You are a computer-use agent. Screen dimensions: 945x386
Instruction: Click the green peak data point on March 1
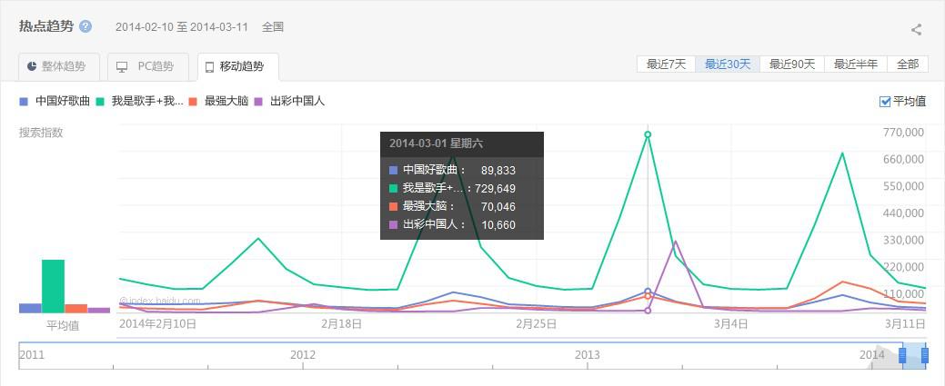[648, 134]
